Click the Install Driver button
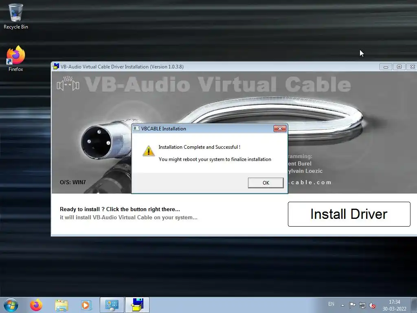Viewport: 417px width, 313px height. [x=349, y=214]
